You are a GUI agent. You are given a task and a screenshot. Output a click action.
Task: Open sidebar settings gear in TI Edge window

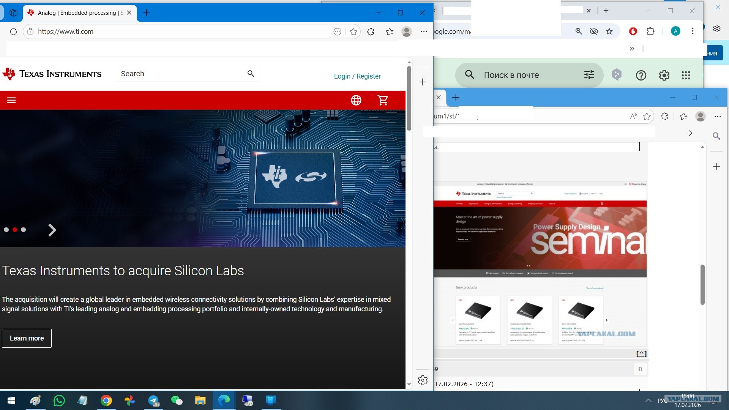point(423,380)
